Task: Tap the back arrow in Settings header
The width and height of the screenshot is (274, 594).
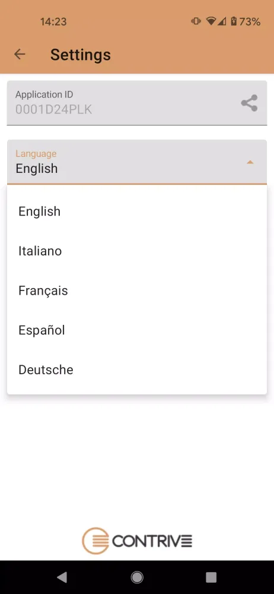Action: pos(20,54)
